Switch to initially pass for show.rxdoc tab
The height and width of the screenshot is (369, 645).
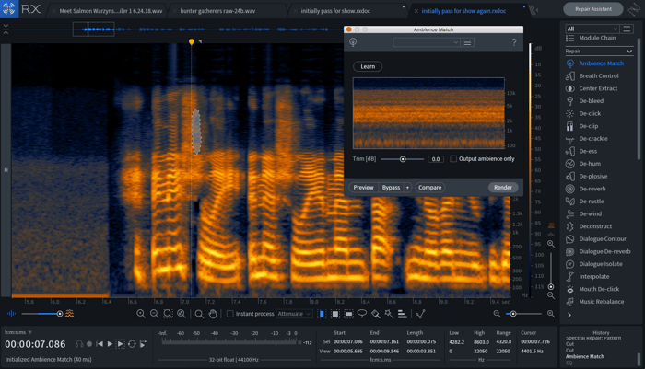[x=335, y=11]
